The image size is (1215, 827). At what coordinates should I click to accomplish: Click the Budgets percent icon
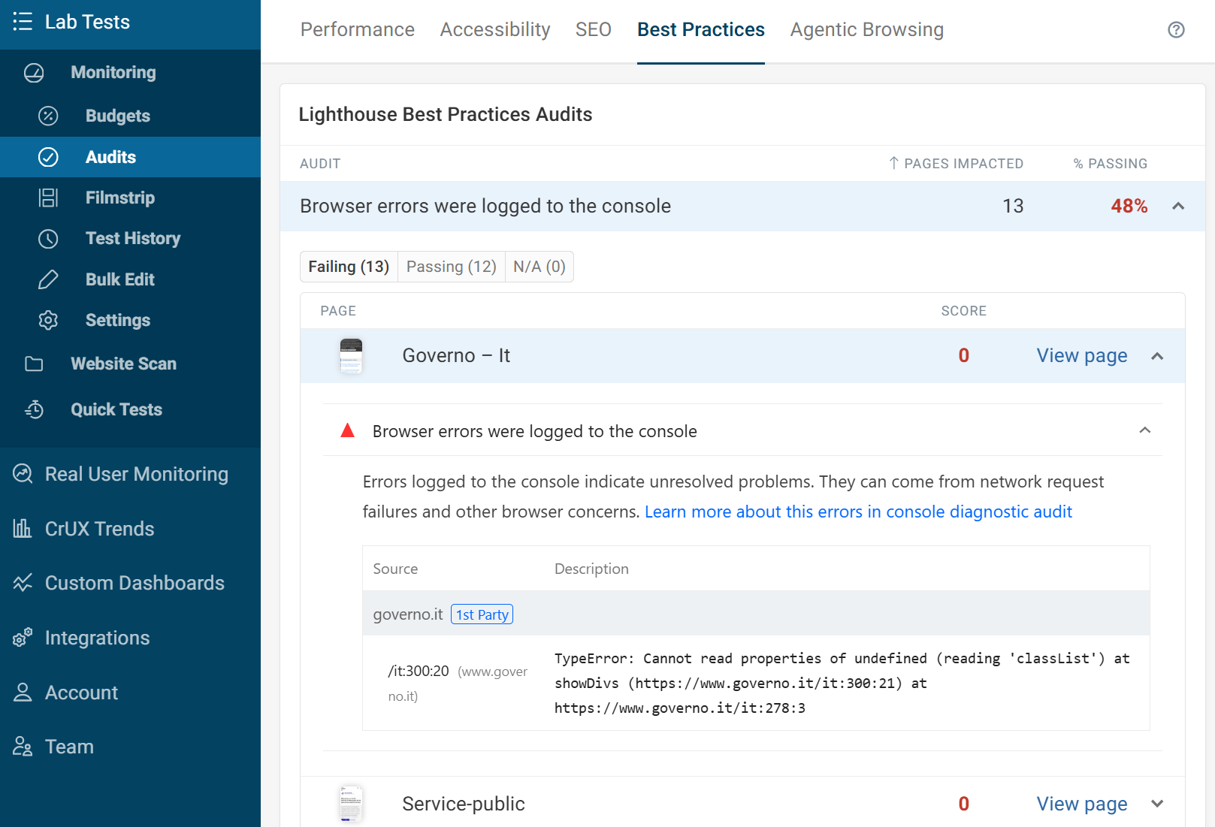pos(48,116)
